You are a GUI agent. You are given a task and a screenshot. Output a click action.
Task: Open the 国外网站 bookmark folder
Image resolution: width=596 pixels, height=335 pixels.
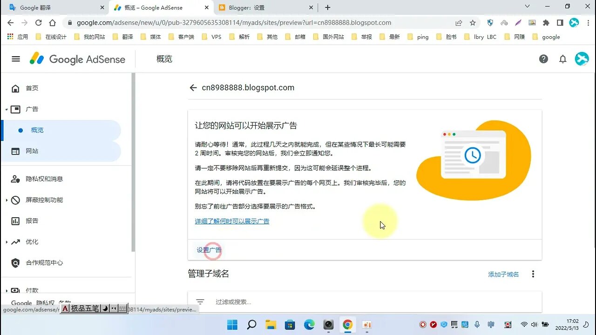click(328, 37)
